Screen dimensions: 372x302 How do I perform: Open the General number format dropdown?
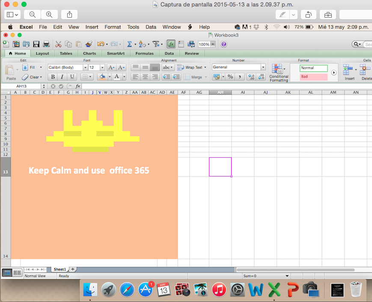point(263,67)
